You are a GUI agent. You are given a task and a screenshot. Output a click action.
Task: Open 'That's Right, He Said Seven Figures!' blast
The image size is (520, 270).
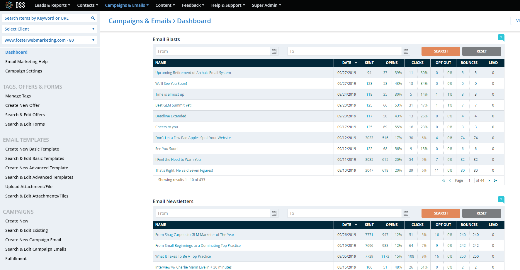[184, 171]
